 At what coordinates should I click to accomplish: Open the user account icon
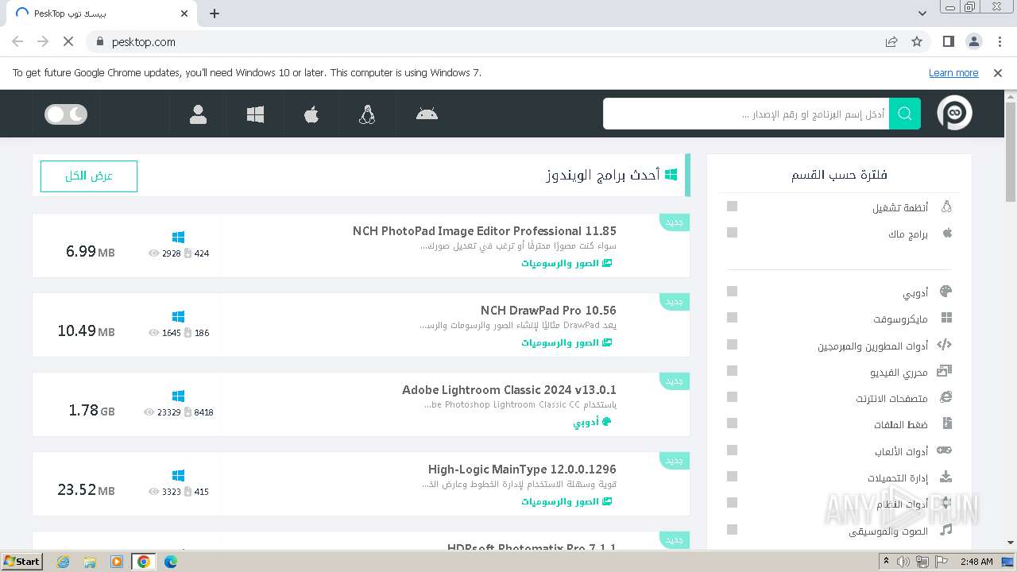(198, 114)
